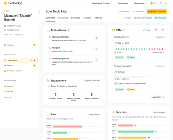
Task: Click the Provider treatment info icon
Action: pos(132,66)
